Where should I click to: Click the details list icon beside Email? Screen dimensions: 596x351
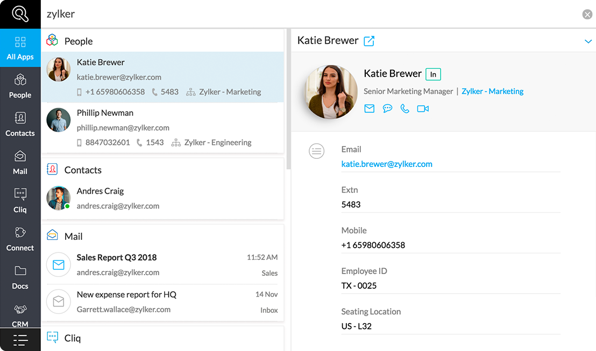click(317, 151)
